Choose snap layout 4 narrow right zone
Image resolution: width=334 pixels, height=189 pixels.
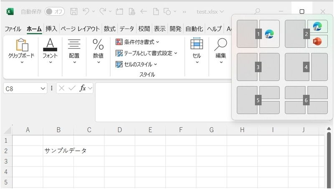coord(319,67)
